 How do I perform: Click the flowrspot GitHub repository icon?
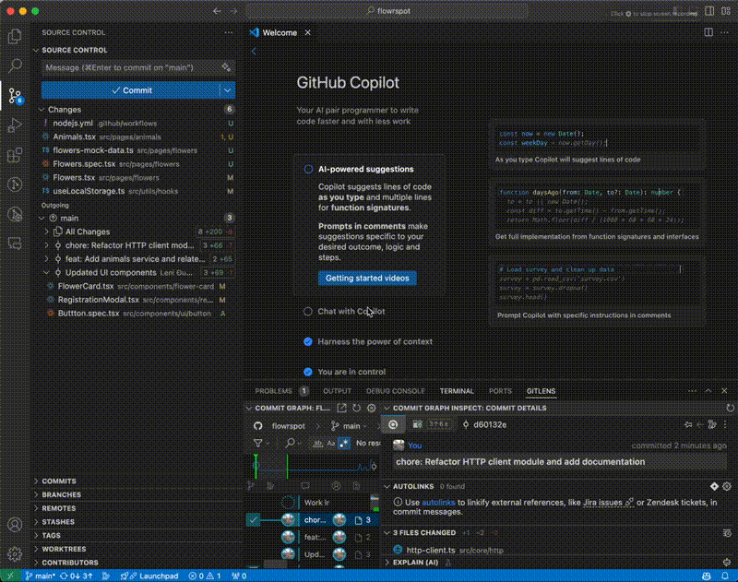point(258,426)
